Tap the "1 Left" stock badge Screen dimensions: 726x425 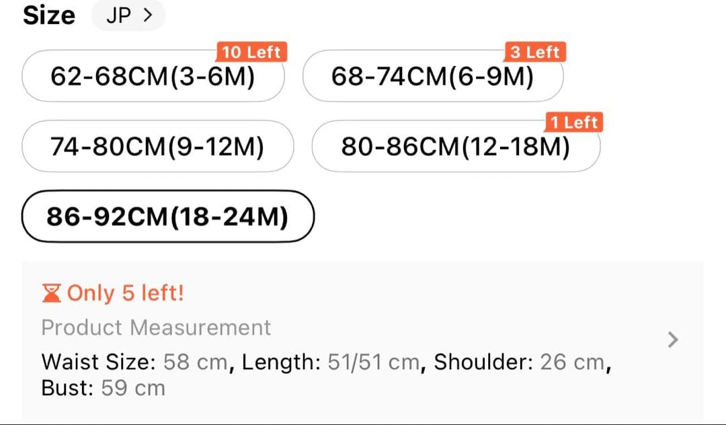click(573, 122)
